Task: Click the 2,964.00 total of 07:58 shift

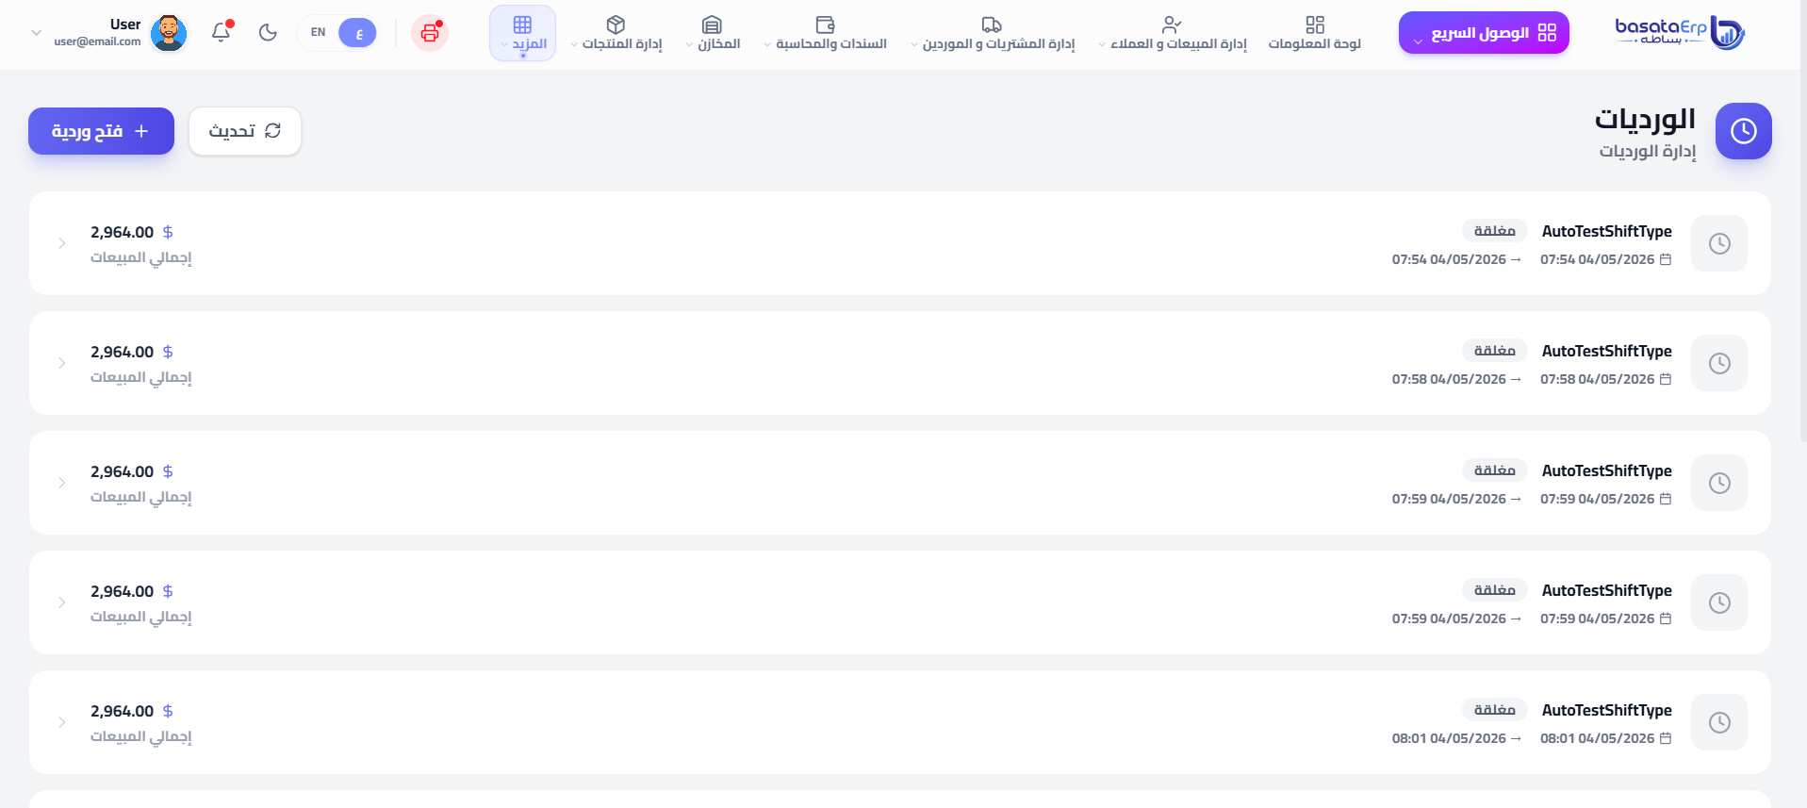Action: [x=122, y=352]
